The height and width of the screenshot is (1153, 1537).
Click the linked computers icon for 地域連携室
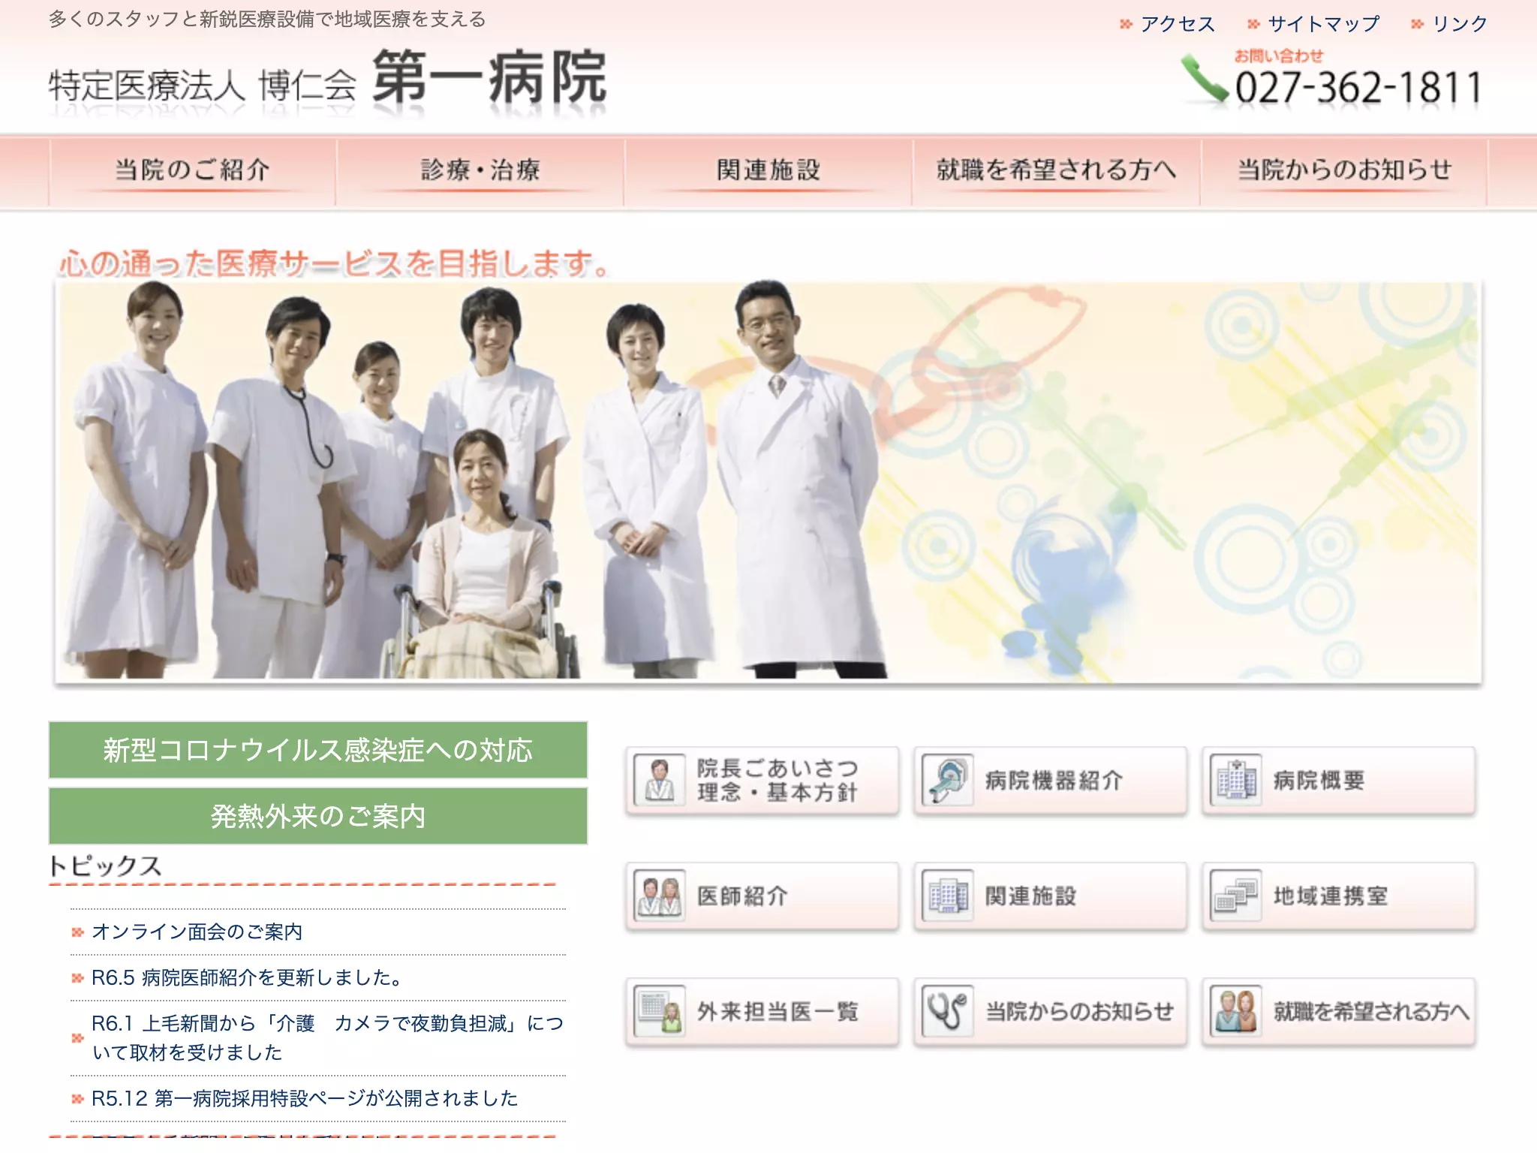(1235, 896)
